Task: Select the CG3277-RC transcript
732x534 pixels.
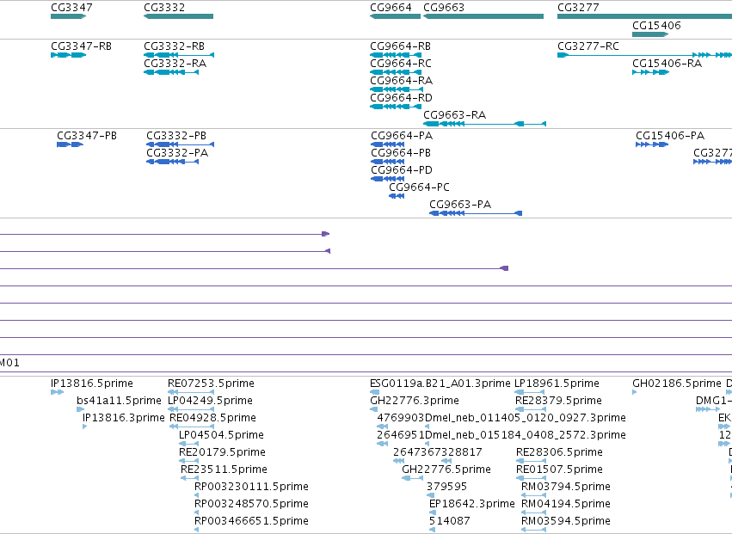Action: pos(645,55)
